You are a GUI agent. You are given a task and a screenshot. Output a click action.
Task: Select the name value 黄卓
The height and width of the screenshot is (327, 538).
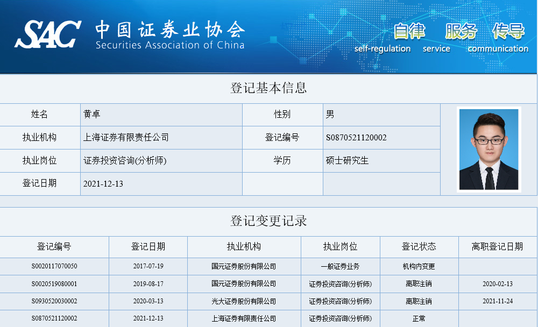click(91, 114)
